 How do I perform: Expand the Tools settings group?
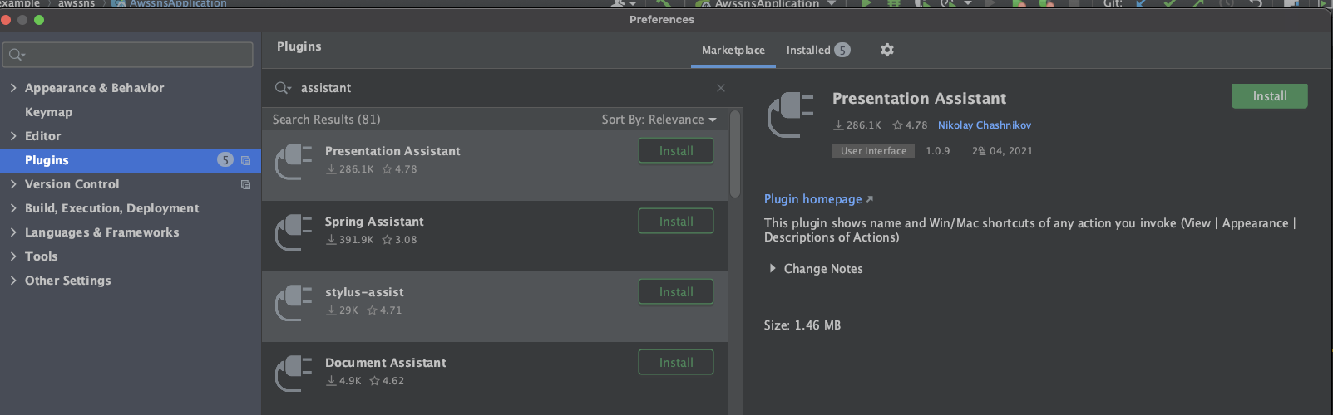pyautogui.click(x=13, y=256)
